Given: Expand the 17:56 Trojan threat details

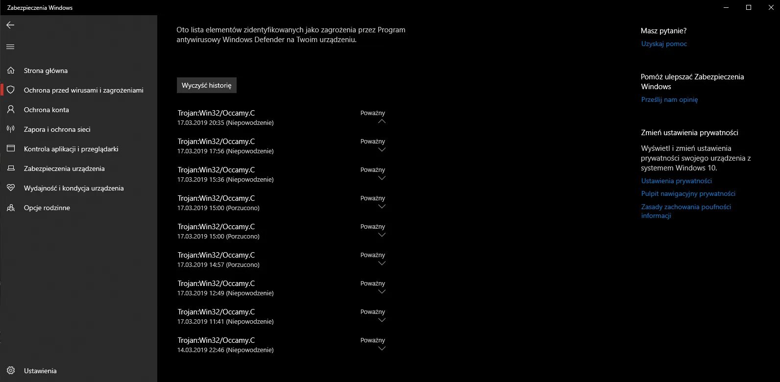Looking at the screenshot, I should point(382,150).
